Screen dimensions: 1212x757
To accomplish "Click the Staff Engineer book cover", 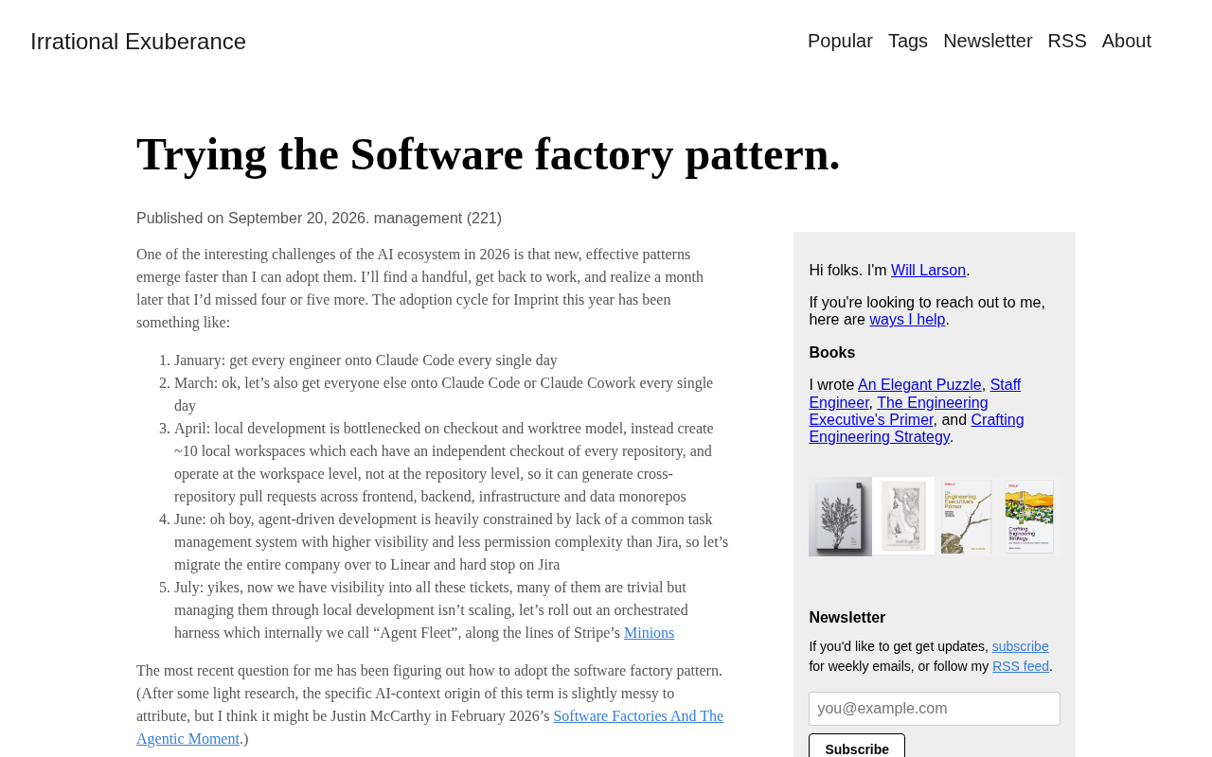I will point(903,517).
